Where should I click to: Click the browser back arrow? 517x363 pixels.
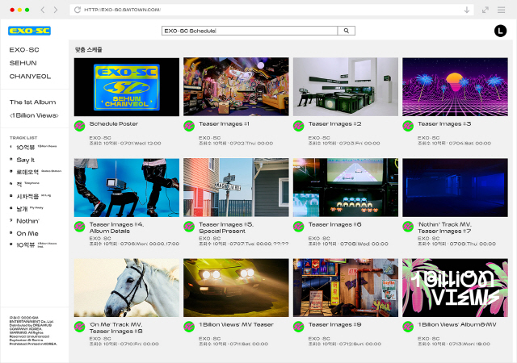click(44, 10)
